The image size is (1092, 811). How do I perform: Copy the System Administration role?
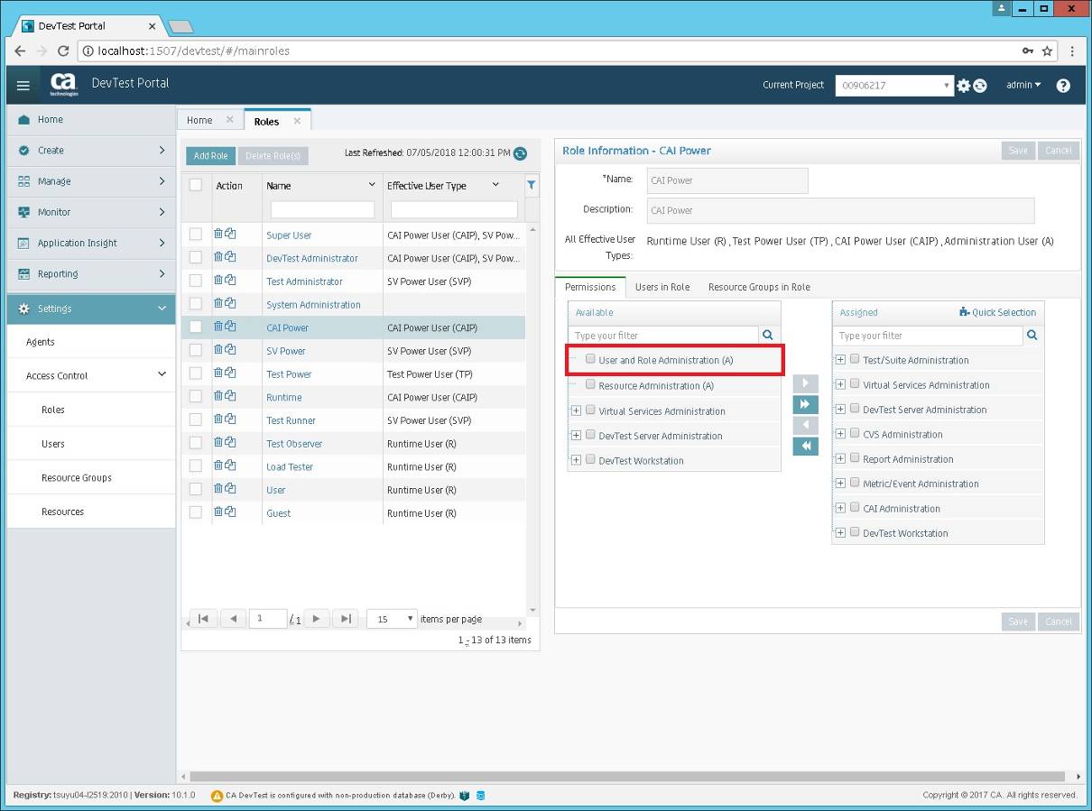[230, 303]
